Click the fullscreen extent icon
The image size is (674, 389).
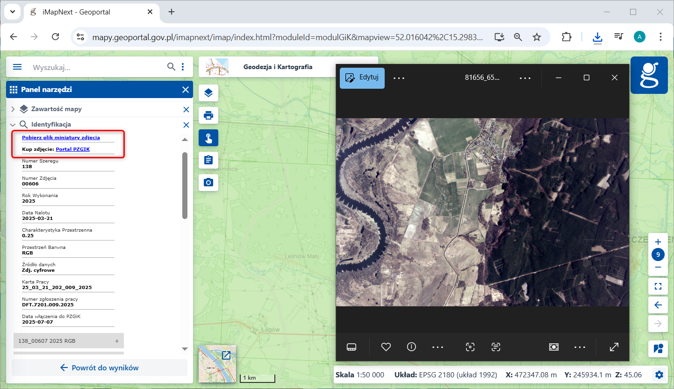(658, 287)
